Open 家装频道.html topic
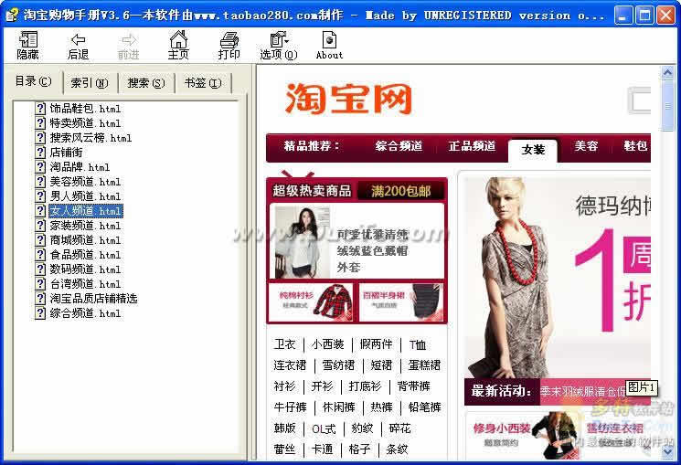Viewport: 681px width, 465px height. click(85, 226)
